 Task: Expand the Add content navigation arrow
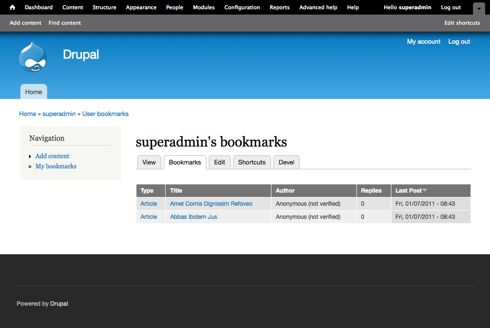[30, 156]
